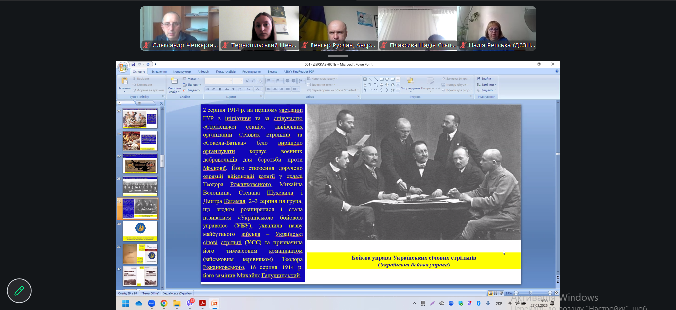Click the Видалити delete slide button
This screenshot has width=676, height=310.
tap(192, 90)
